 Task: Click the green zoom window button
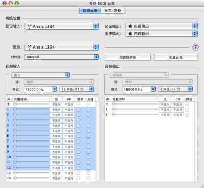coord(17,3)
